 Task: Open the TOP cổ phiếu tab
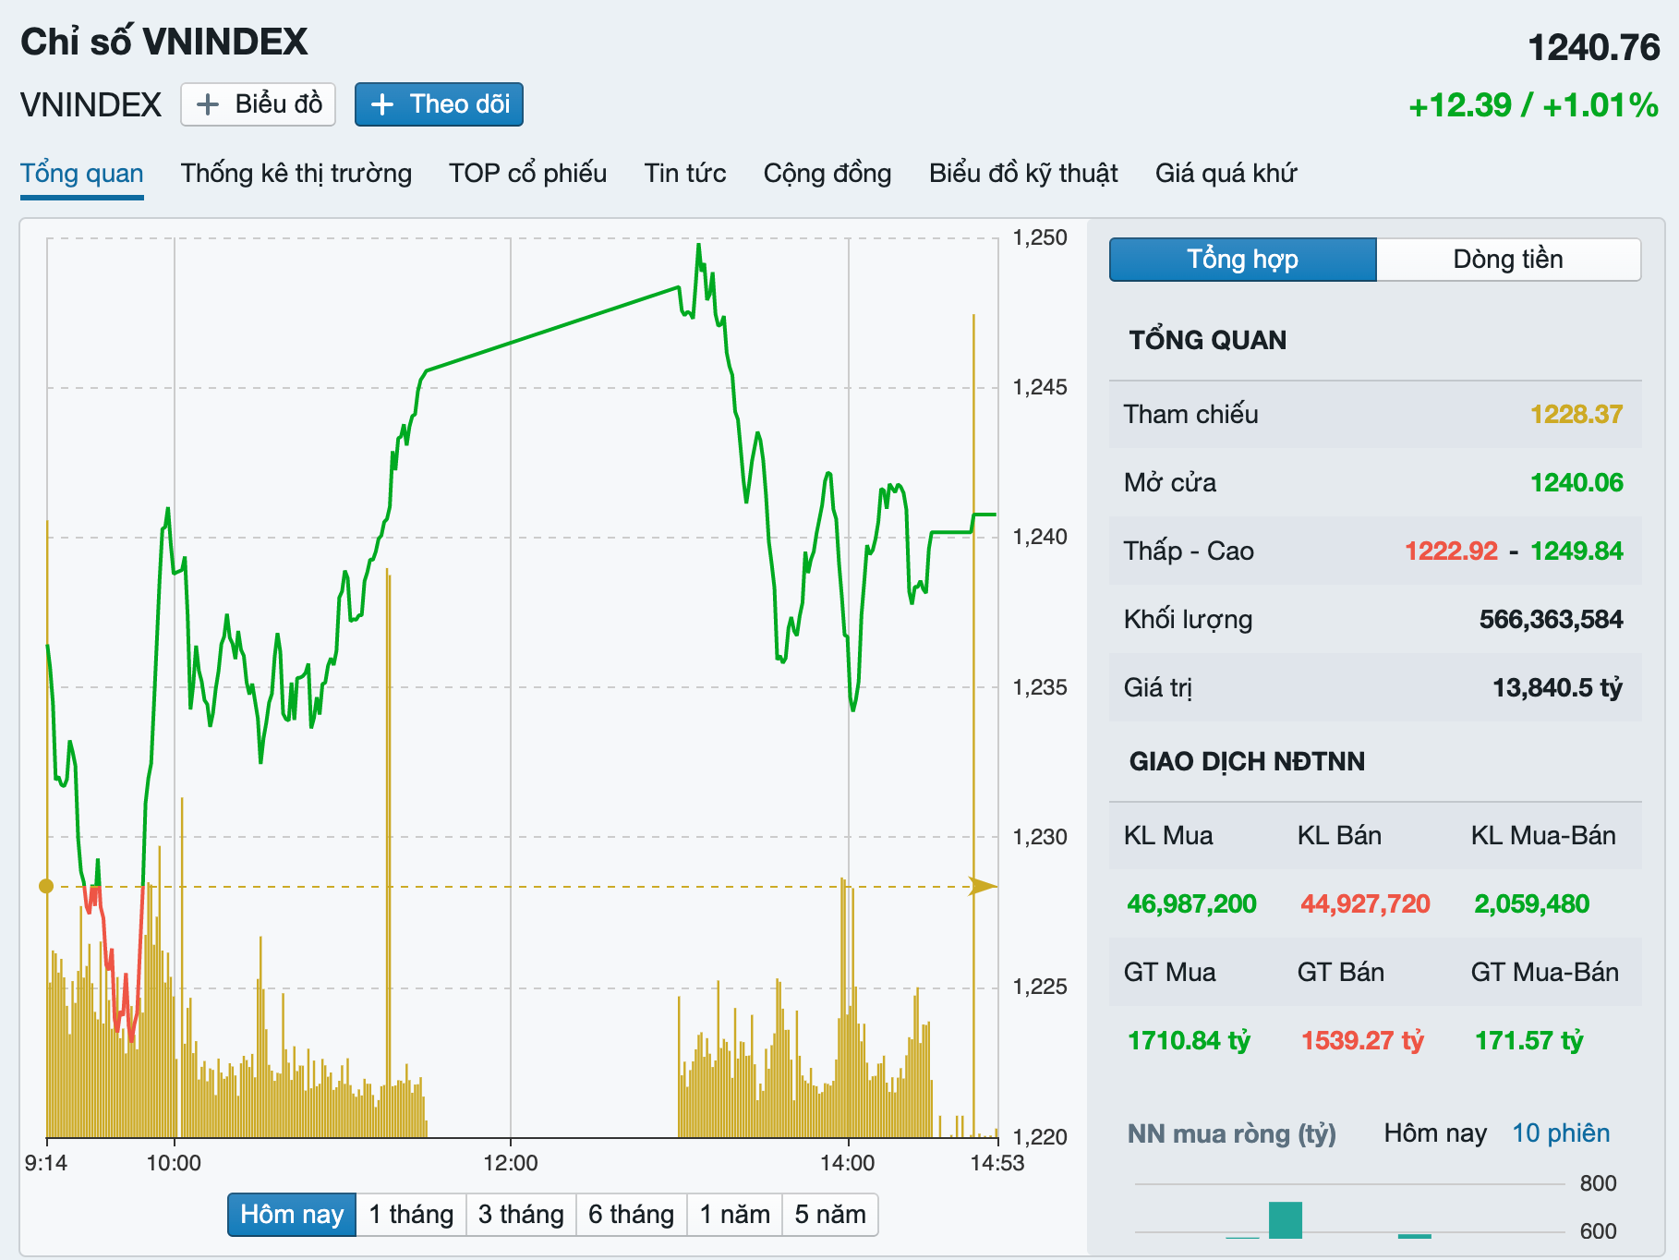[527, 173]
